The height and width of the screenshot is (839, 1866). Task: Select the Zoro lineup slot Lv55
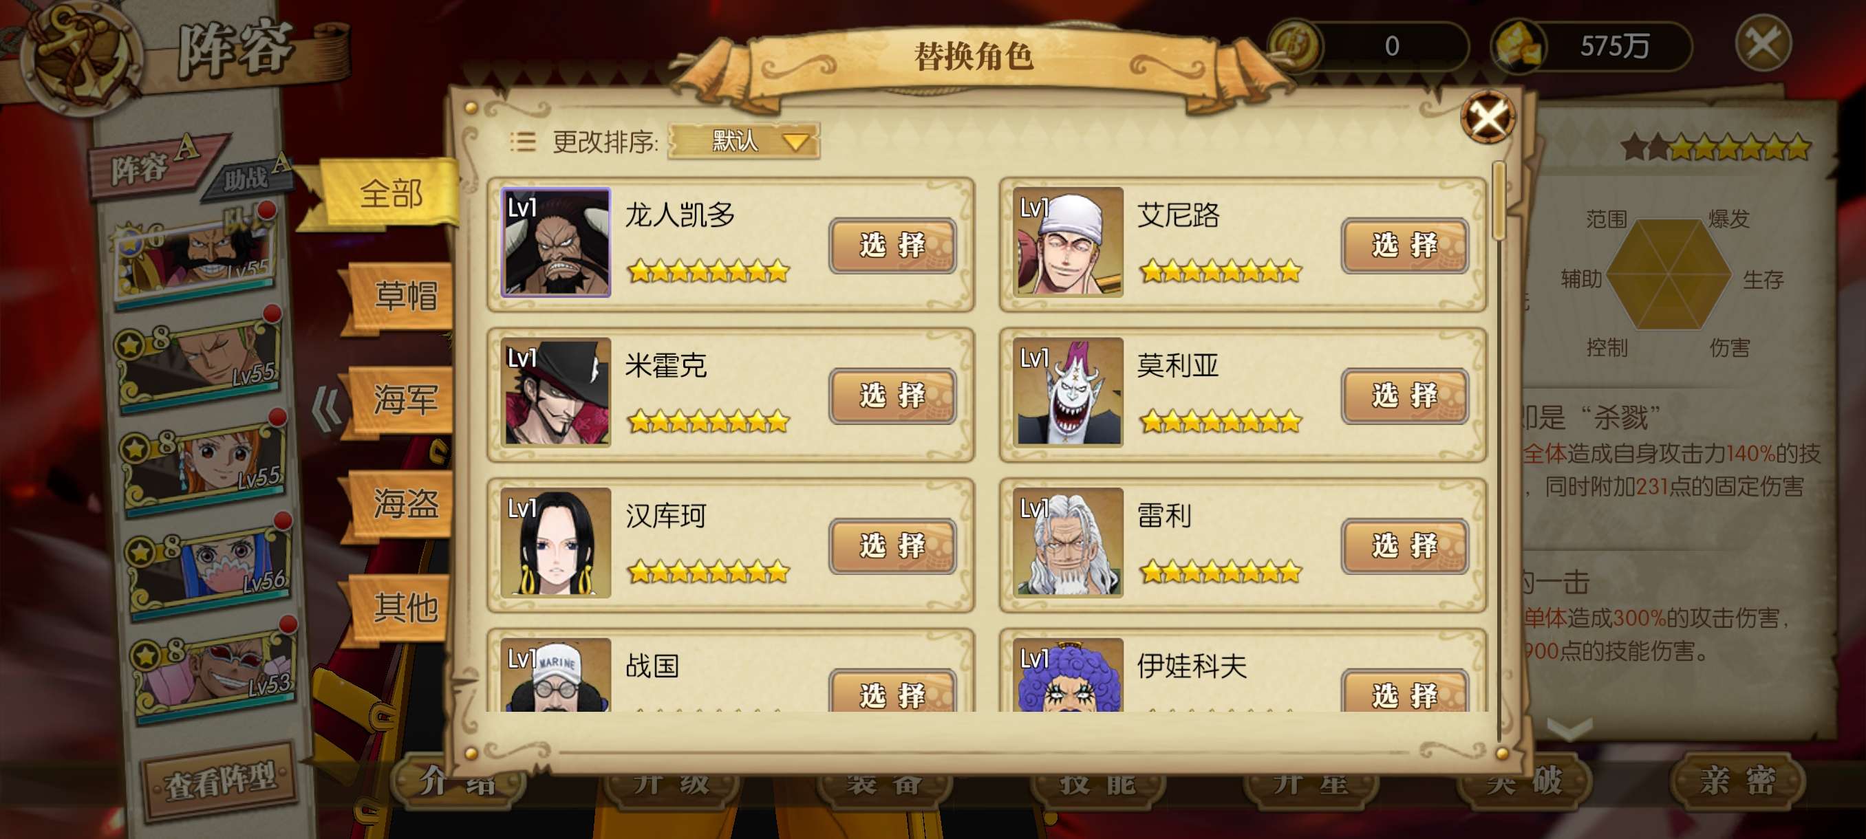(198, 360)
